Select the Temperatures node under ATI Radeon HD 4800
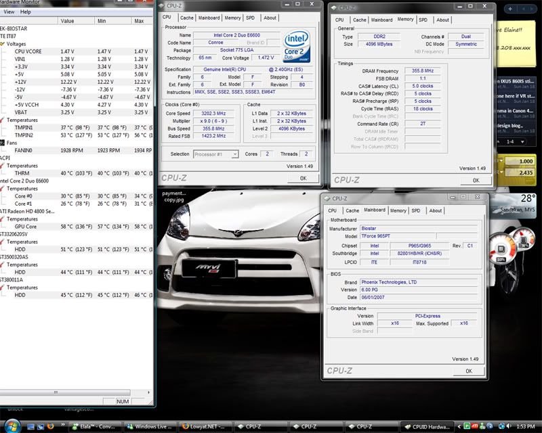Screen dimensions: 542x433 click(22, 219)
